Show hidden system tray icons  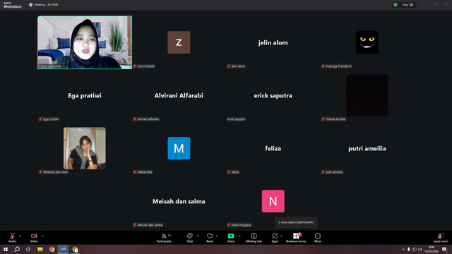click(x=403, y=249)
